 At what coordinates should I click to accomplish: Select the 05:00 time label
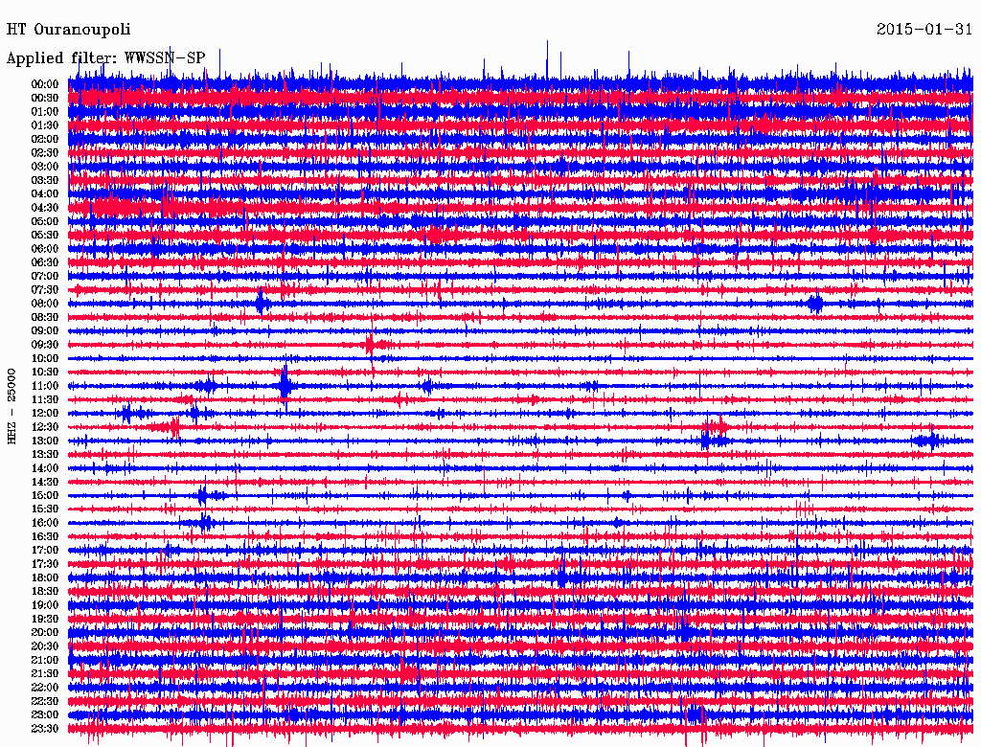[45, 221]
